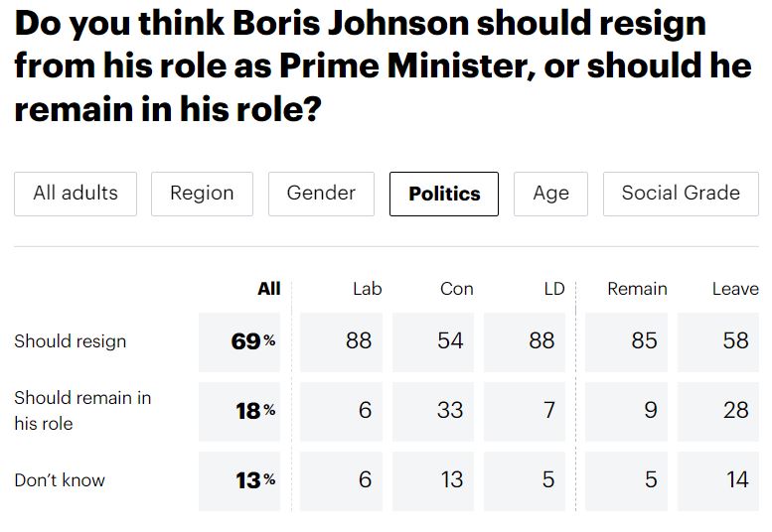Open the Gender breakdown tab
The height and width of the screenshot is (532, 772).
(321, 194)
